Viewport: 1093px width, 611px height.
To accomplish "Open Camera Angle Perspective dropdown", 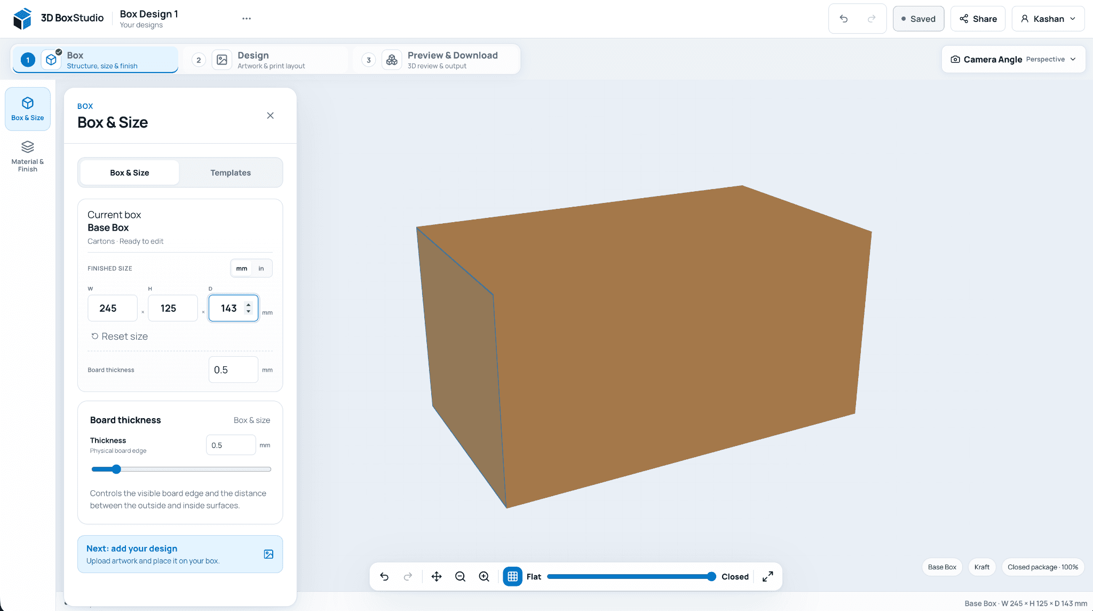I will tap(1013, 59).
